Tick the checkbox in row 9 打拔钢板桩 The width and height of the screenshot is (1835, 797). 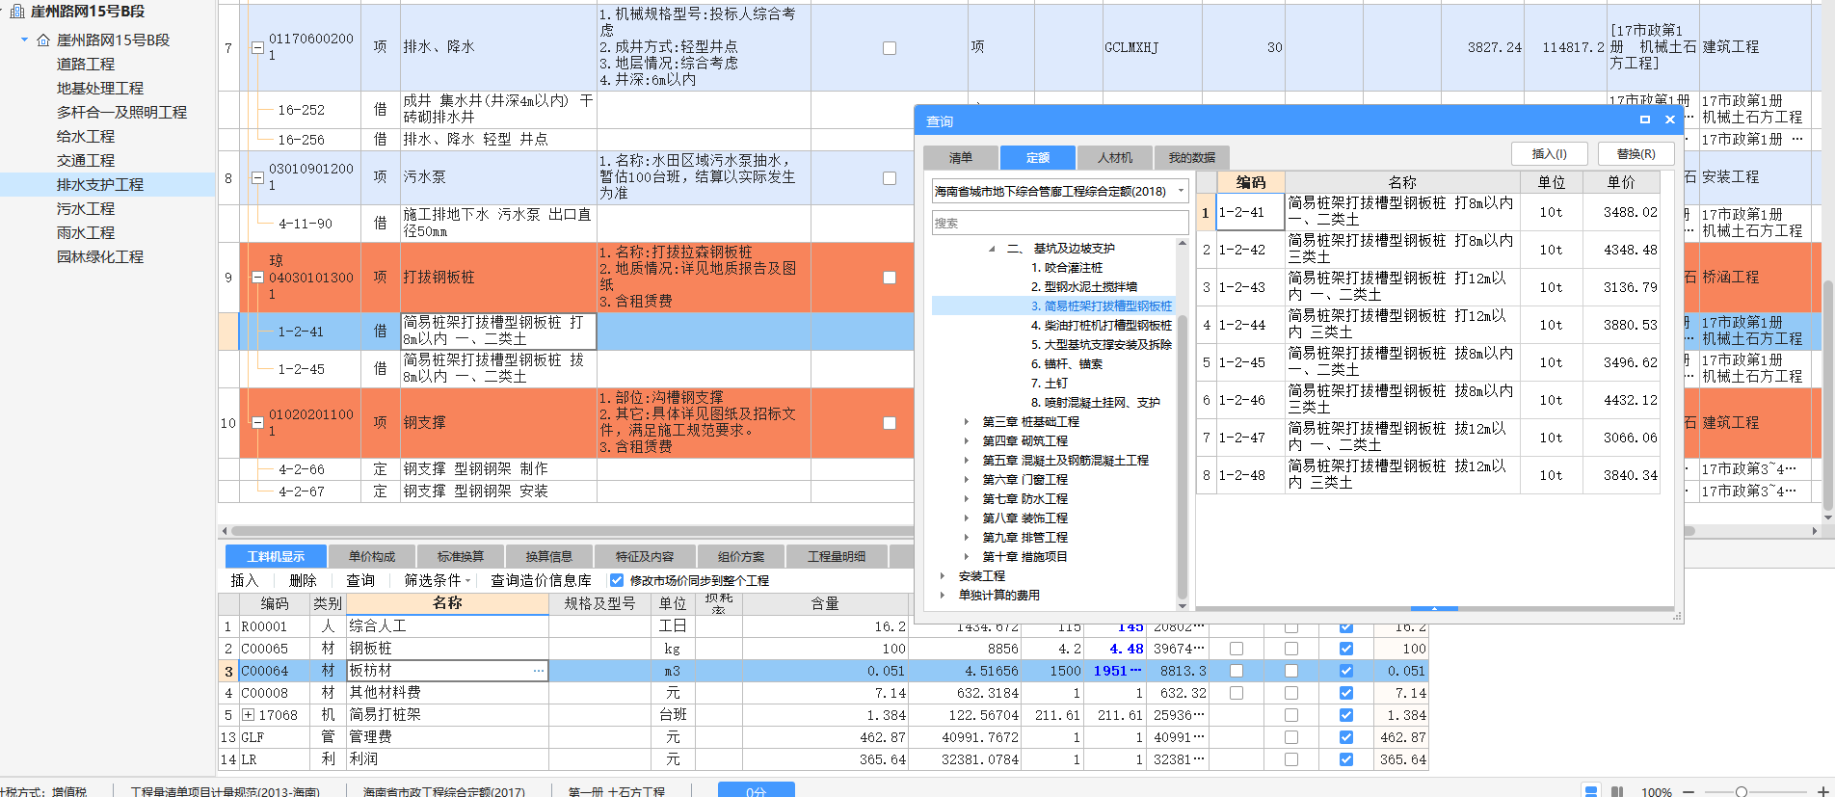(890, 278)
